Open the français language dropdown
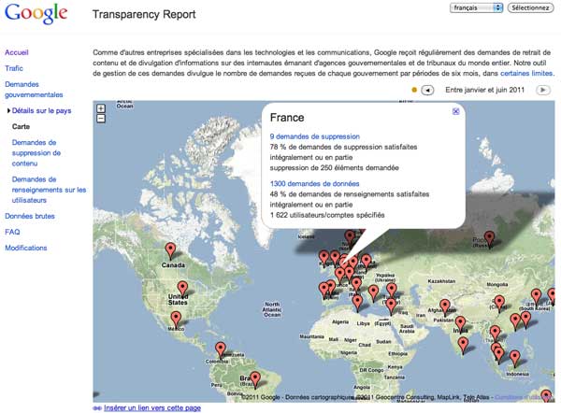This screenshot has height=413, width=561. [x=476, y=7]
